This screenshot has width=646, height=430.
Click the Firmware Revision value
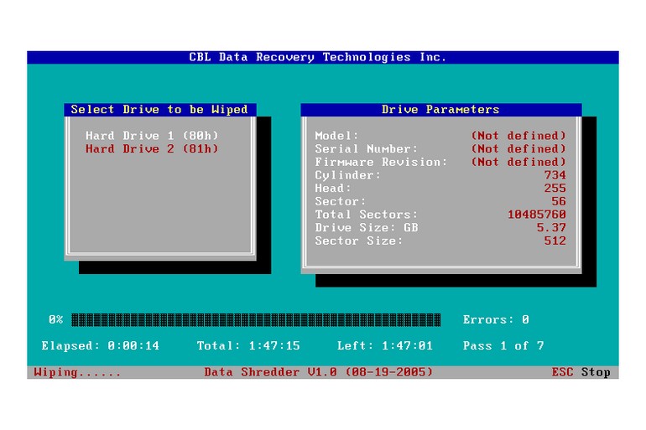point(518,162)
